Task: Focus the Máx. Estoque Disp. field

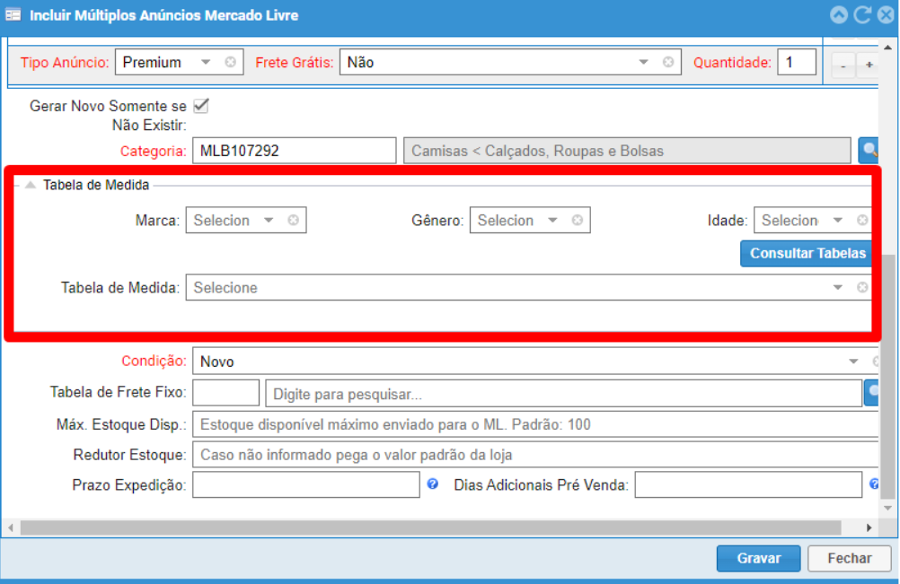Action: click(x=535, y=424)
